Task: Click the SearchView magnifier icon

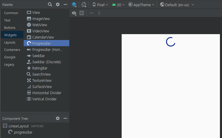Action: point(29,74)
